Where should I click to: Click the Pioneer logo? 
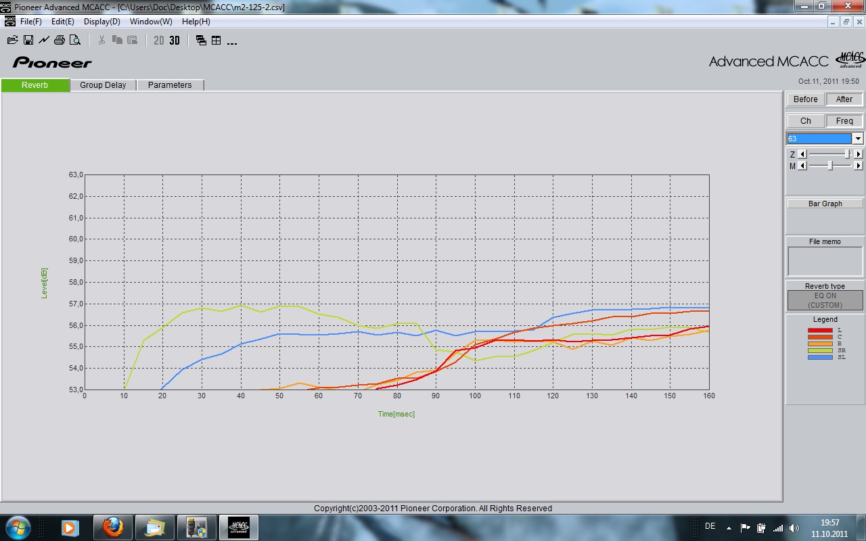click(x=52, y=63)
